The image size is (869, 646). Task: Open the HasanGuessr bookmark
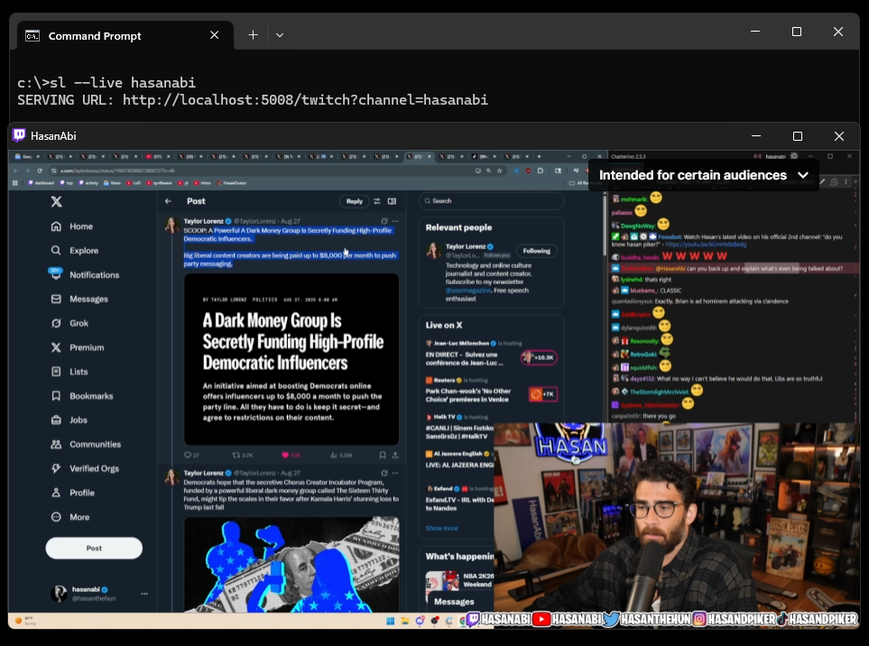[232, 183]
